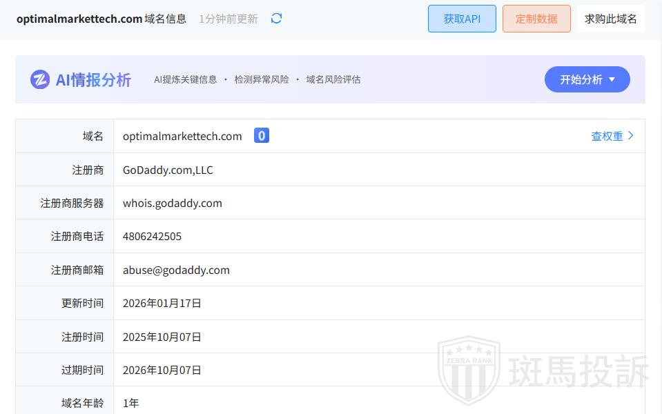Viewport: 662px width, 414px height.
Task: Click the 更新时间 date 2026年01月17日
Action: (x=162, y=303)
